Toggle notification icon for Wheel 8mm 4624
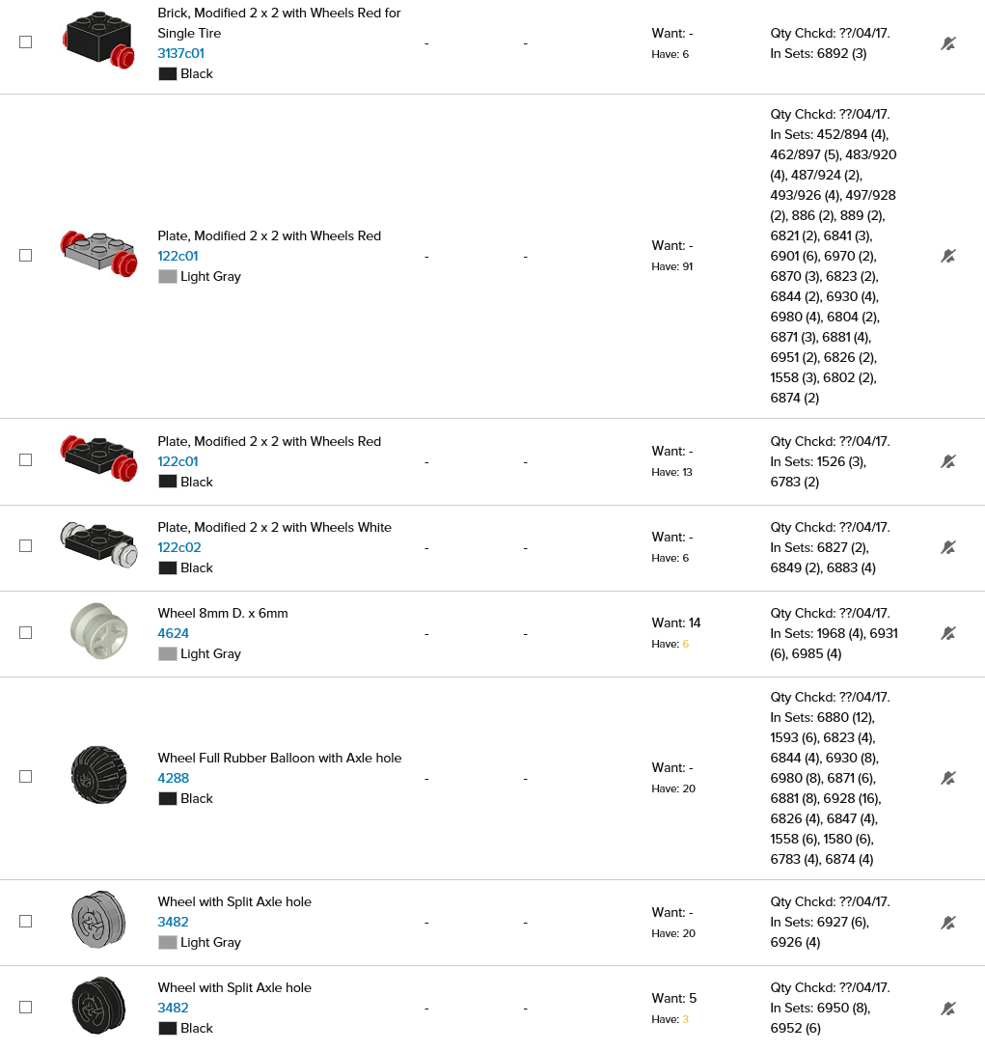The image size is (985, 1051). point(948,633)
